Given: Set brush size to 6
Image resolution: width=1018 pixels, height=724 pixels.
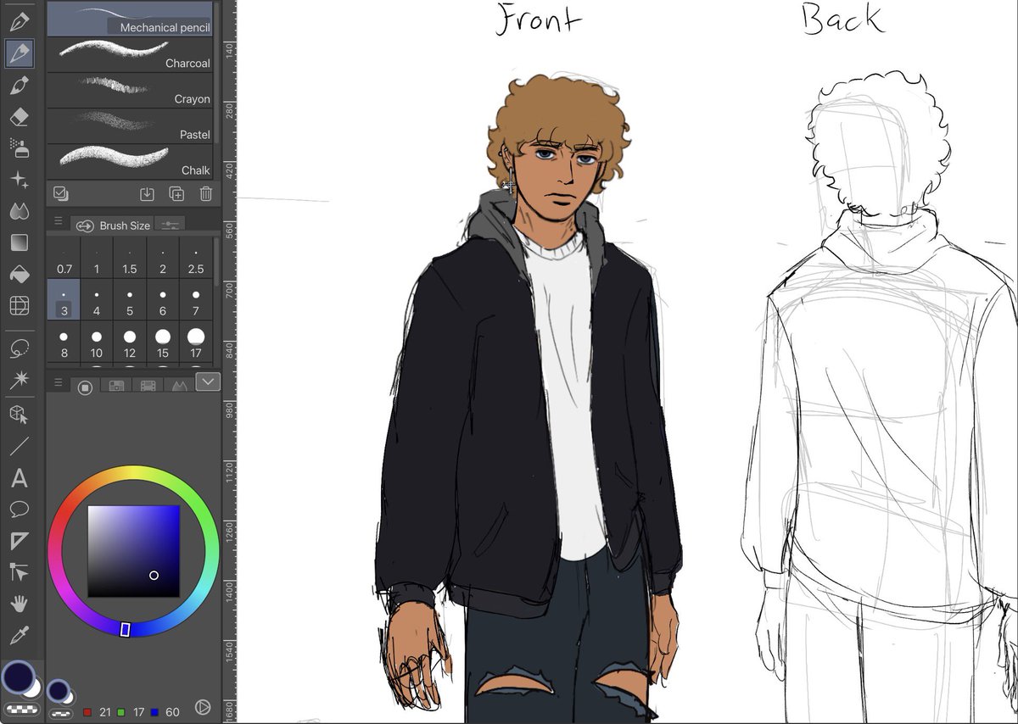Looking at the screenshot, I should [x=163, y=300].
